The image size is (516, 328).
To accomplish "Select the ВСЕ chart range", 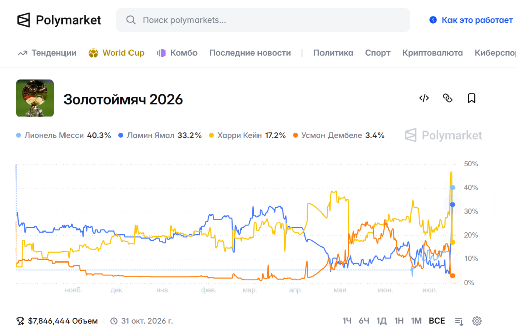I will click(x=437, y=321).
